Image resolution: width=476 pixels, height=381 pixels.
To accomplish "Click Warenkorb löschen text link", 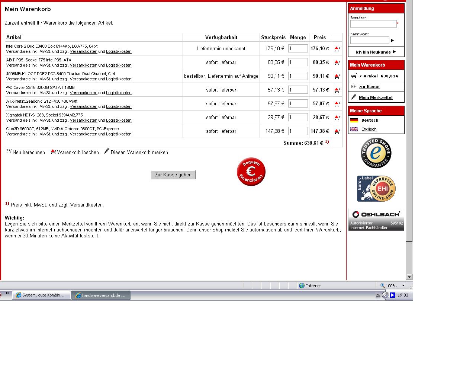I will point(78,152).
